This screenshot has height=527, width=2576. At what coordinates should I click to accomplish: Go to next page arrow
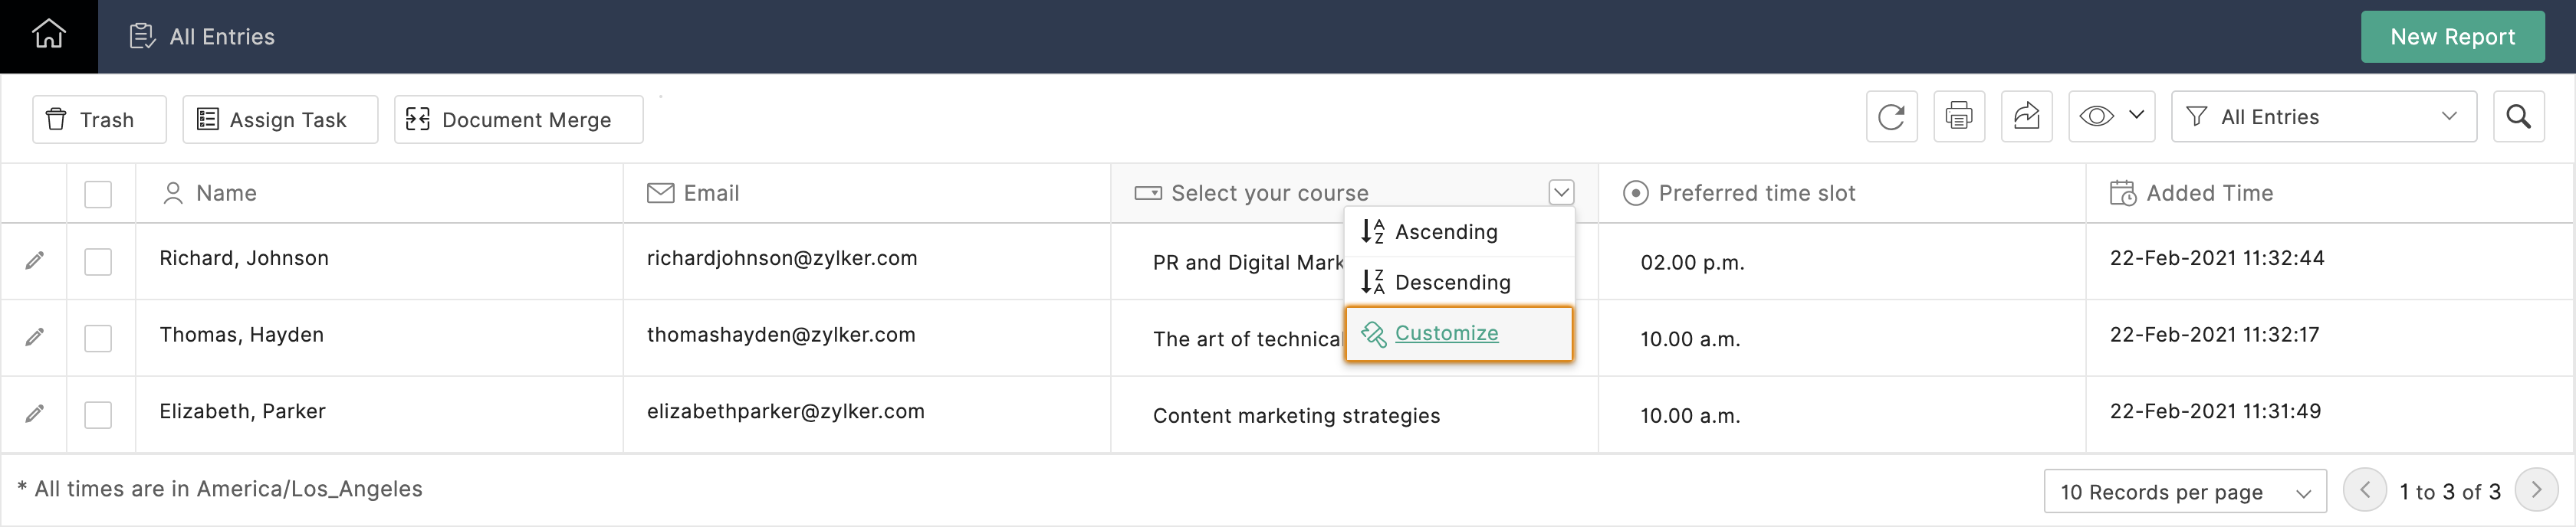pos(2536,491)
